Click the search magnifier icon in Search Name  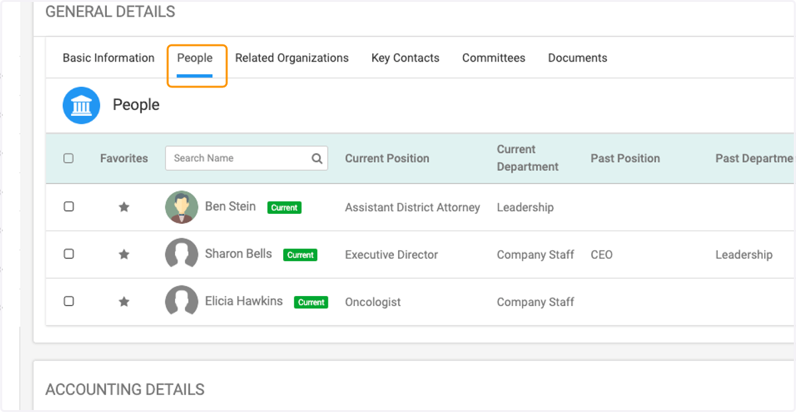point(317,158)
